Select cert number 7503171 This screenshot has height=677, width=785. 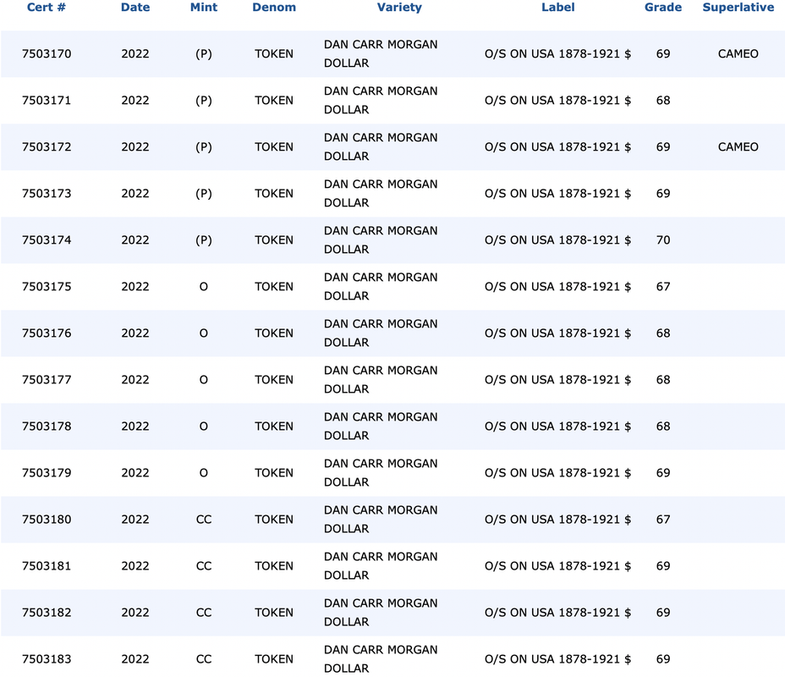47,100
